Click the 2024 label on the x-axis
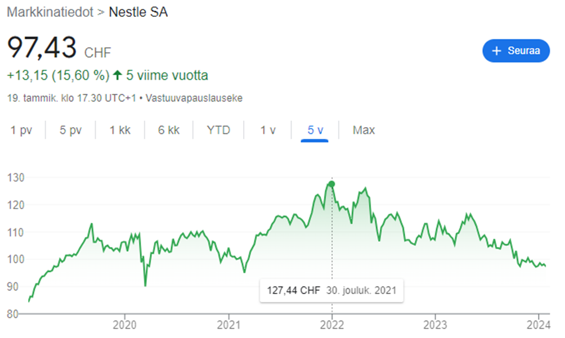 pyautogui.click(x=539, y=325)
